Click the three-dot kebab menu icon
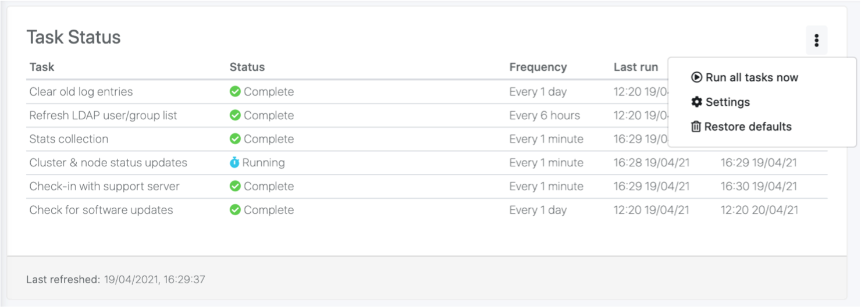This screenshot has height=307, width=861. tap(816, 40)
